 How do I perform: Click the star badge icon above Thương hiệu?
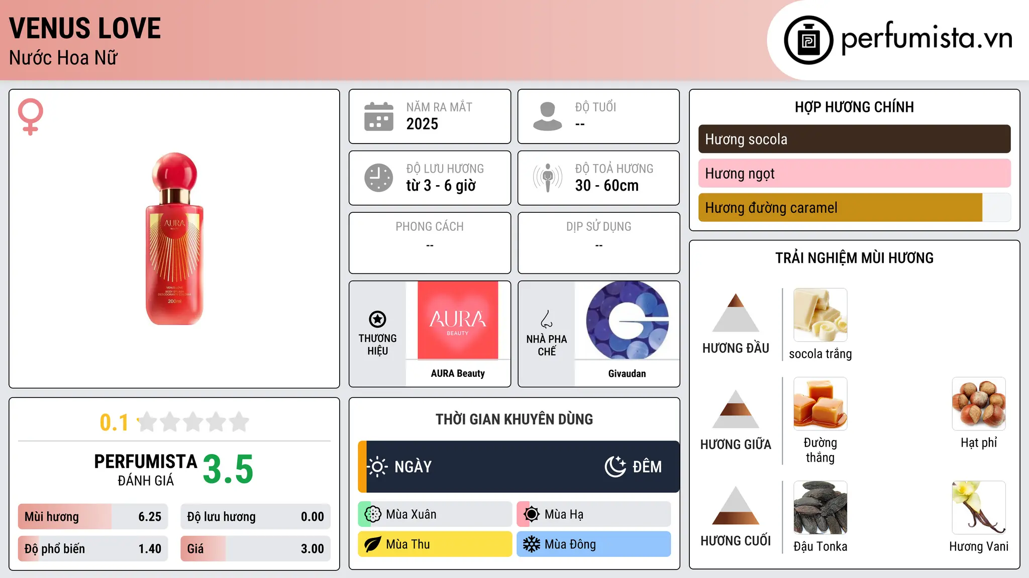click(377, 319)
